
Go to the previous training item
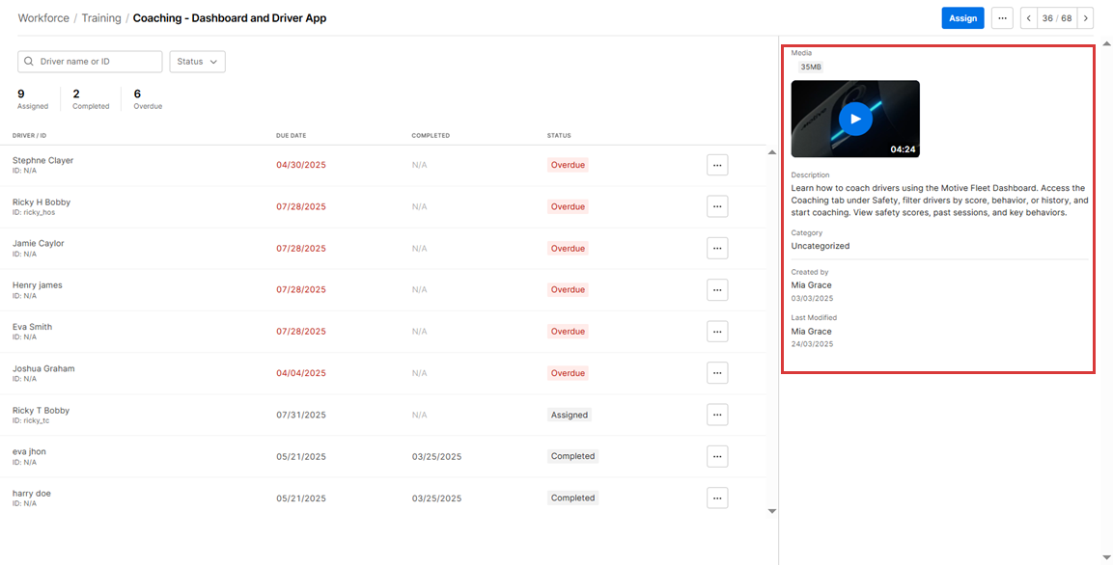(x=1029, y=18)
